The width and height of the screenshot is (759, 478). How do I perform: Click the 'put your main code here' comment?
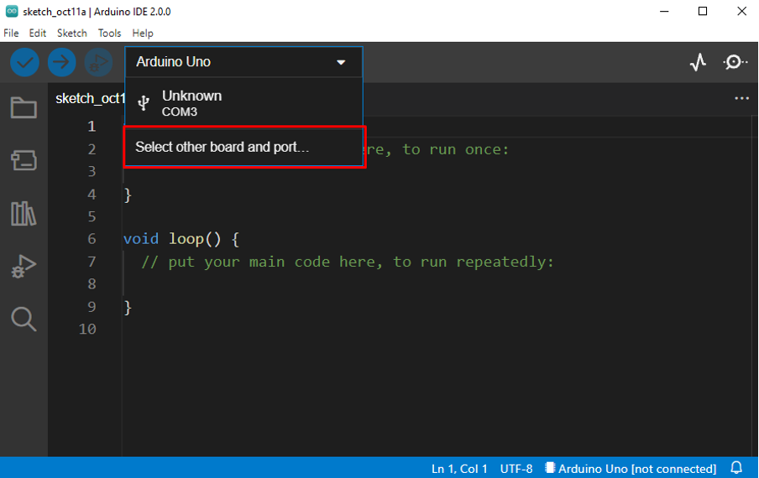pyautogui.click(x=348, y=262)
